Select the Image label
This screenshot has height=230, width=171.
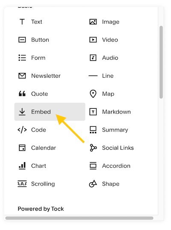(x=111, y=22)
